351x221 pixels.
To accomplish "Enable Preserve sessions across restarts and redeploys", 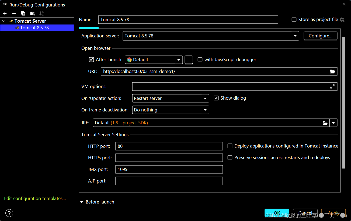I will [x=230, y=157].
